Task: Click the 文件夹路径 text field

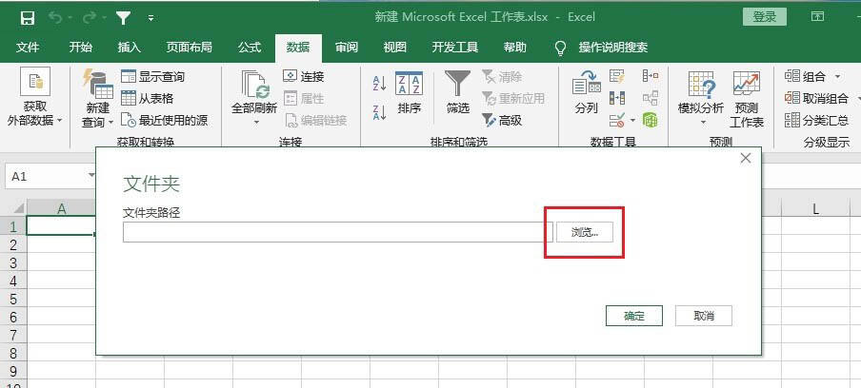Action: (x=337, y=232)
